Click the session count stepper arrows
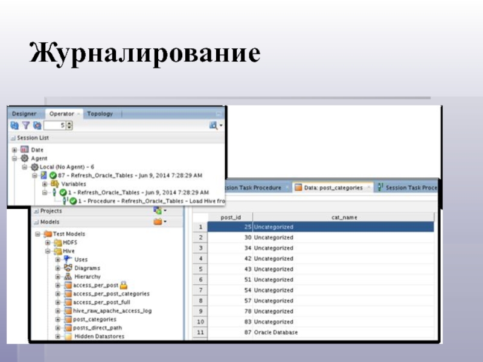This screenshot has height=362, width=483. click(69, 125)
